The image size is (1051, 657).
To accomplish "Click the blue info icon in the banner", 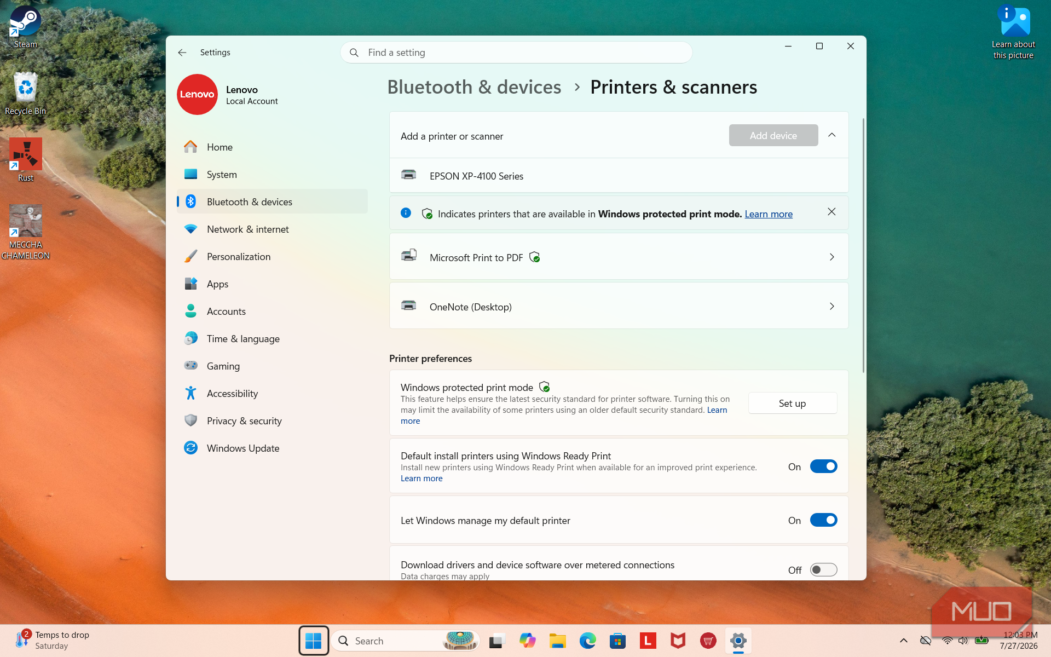I will pos(406,213).
